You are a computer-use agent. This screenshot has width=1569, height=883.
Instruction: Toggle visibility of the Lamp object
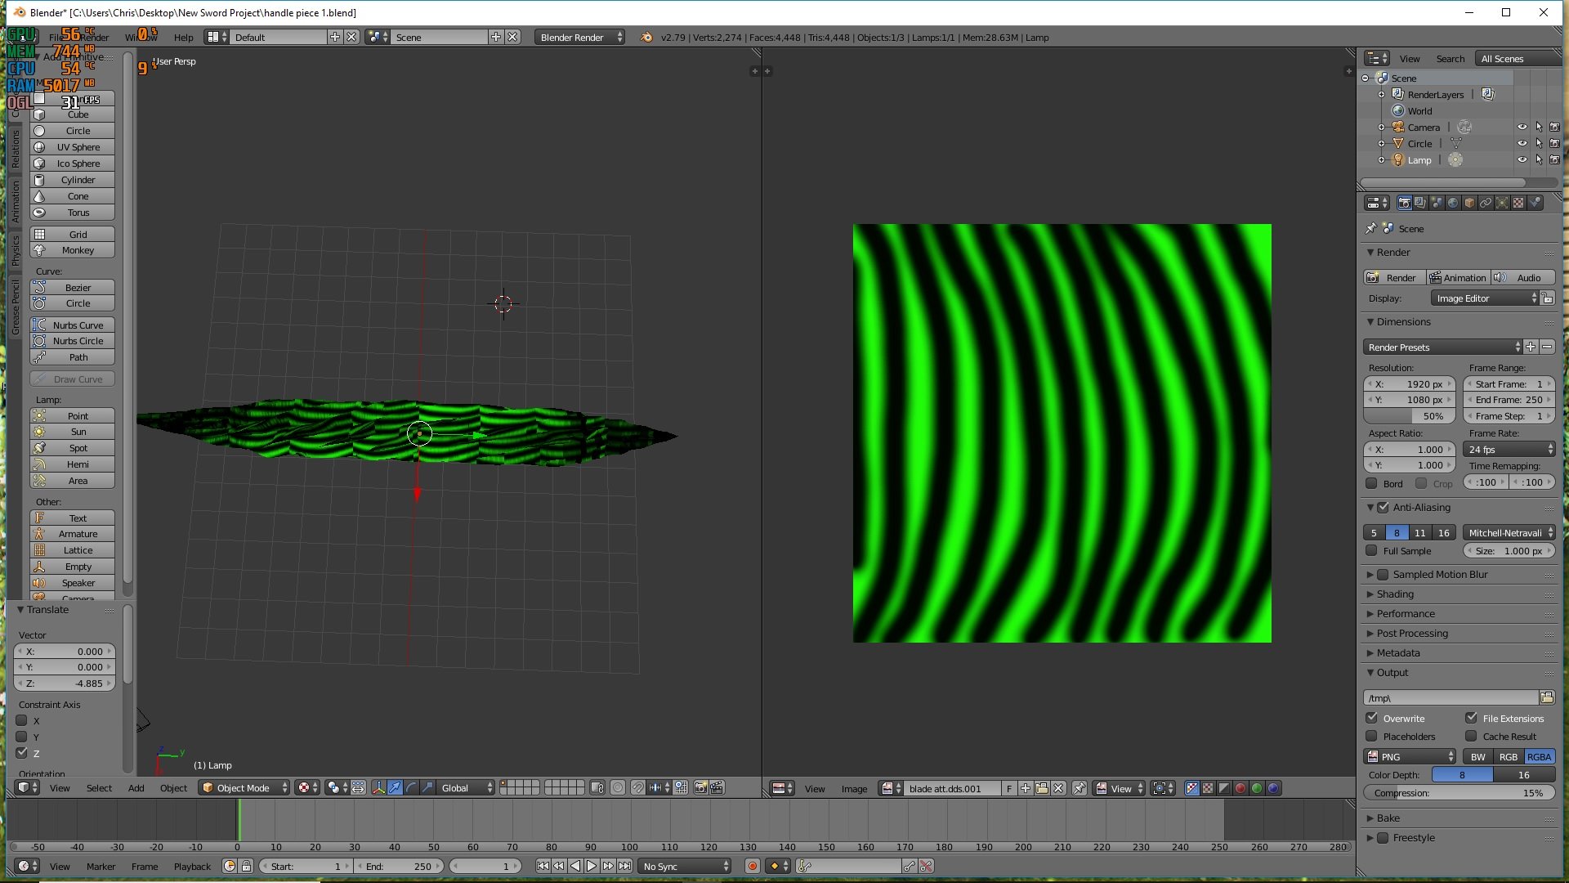coord(1522,160)
